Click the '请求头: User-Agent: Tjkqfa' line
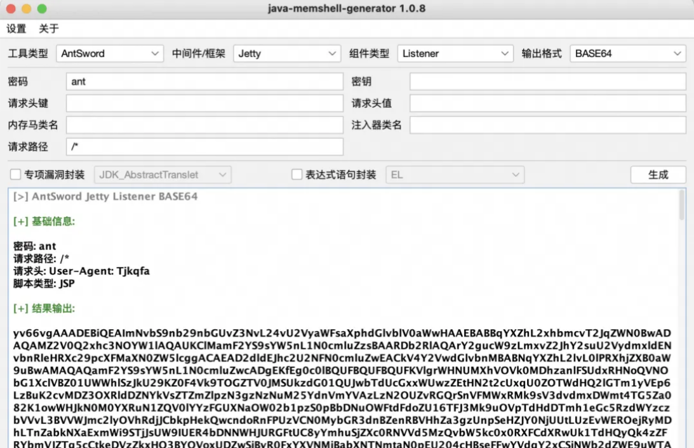694x448 pixels. coord(81,271)
